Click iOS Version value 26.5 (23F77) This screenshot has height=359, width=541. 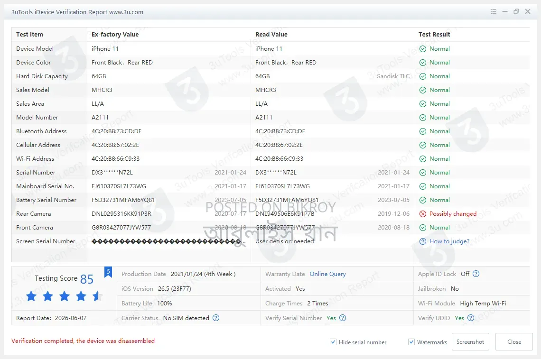(x=175, y=289)
